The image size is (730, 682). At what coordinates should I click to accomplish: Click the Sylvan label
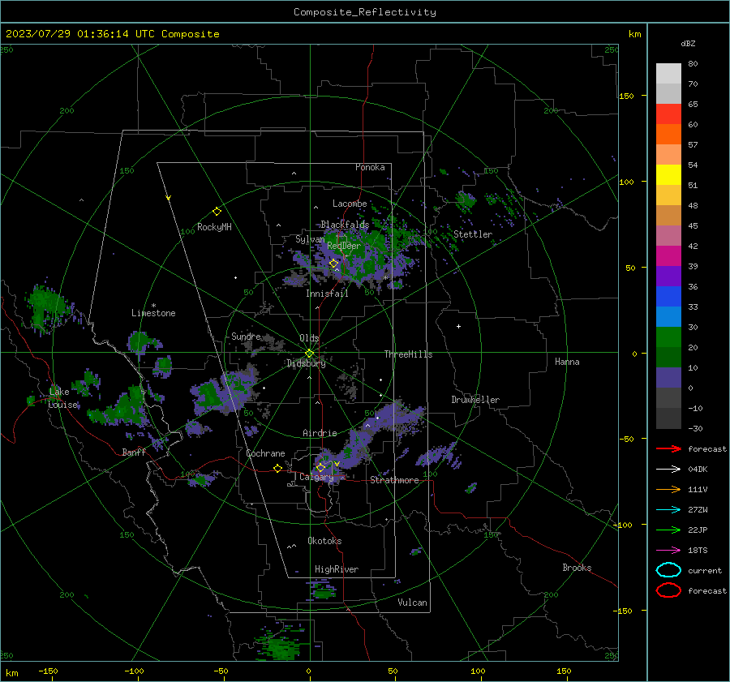[x=310, y=239]
